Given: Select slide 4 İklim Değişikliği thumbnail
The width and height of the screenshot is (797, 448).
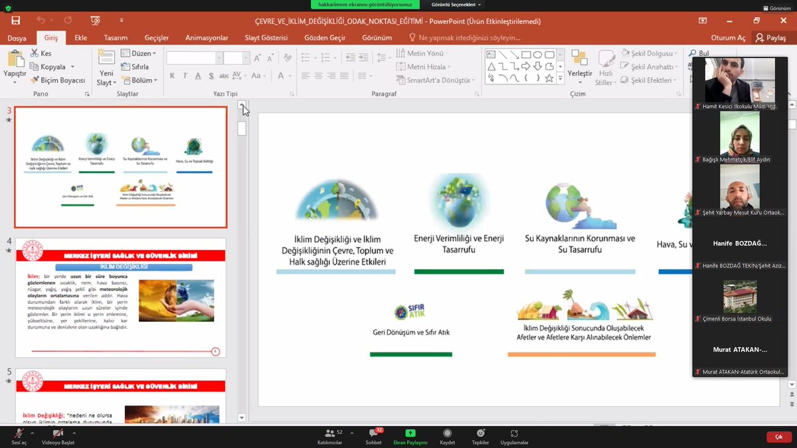Looking at the screenshot, I should pyautogui.click(x=121, y=298).
